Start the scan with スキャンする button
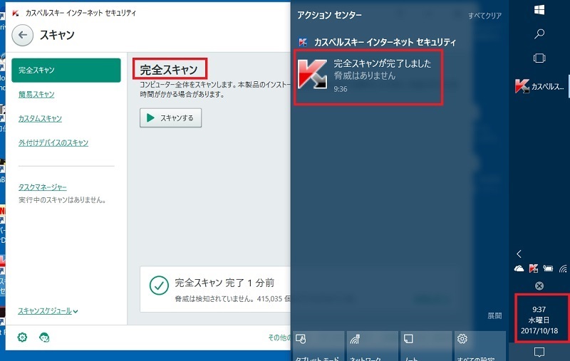The width and height of the screenshot is (570, 361). click(170, 117)
